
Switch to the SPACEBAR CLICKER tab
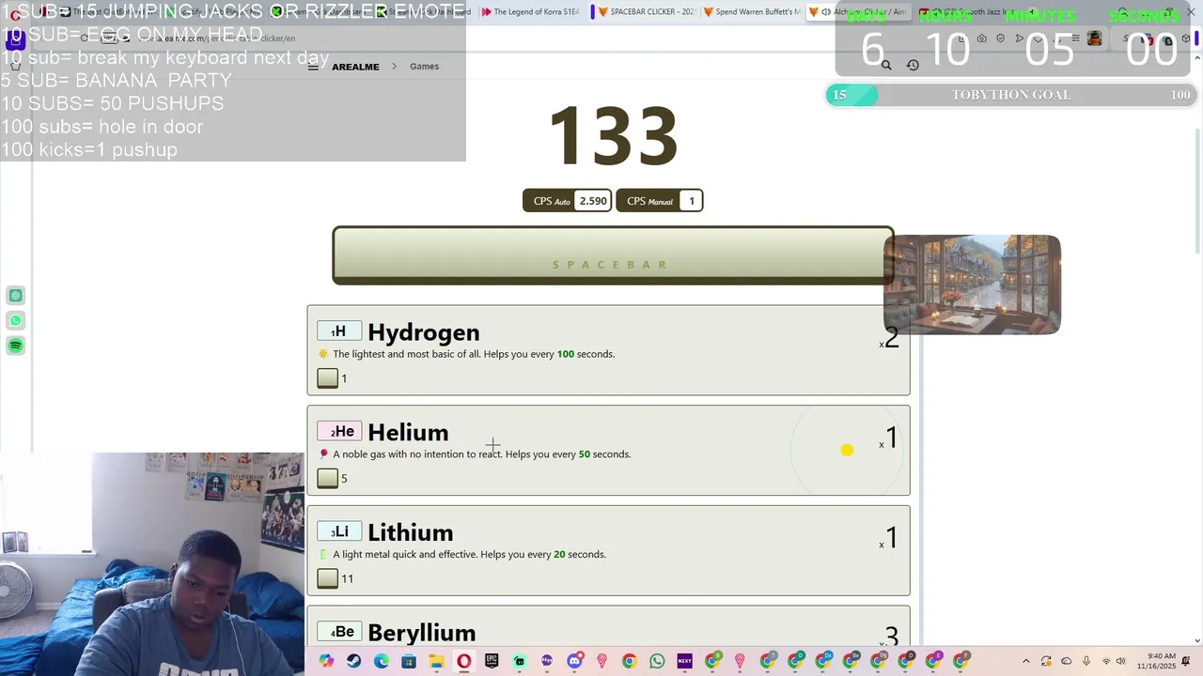pos(646,12)
